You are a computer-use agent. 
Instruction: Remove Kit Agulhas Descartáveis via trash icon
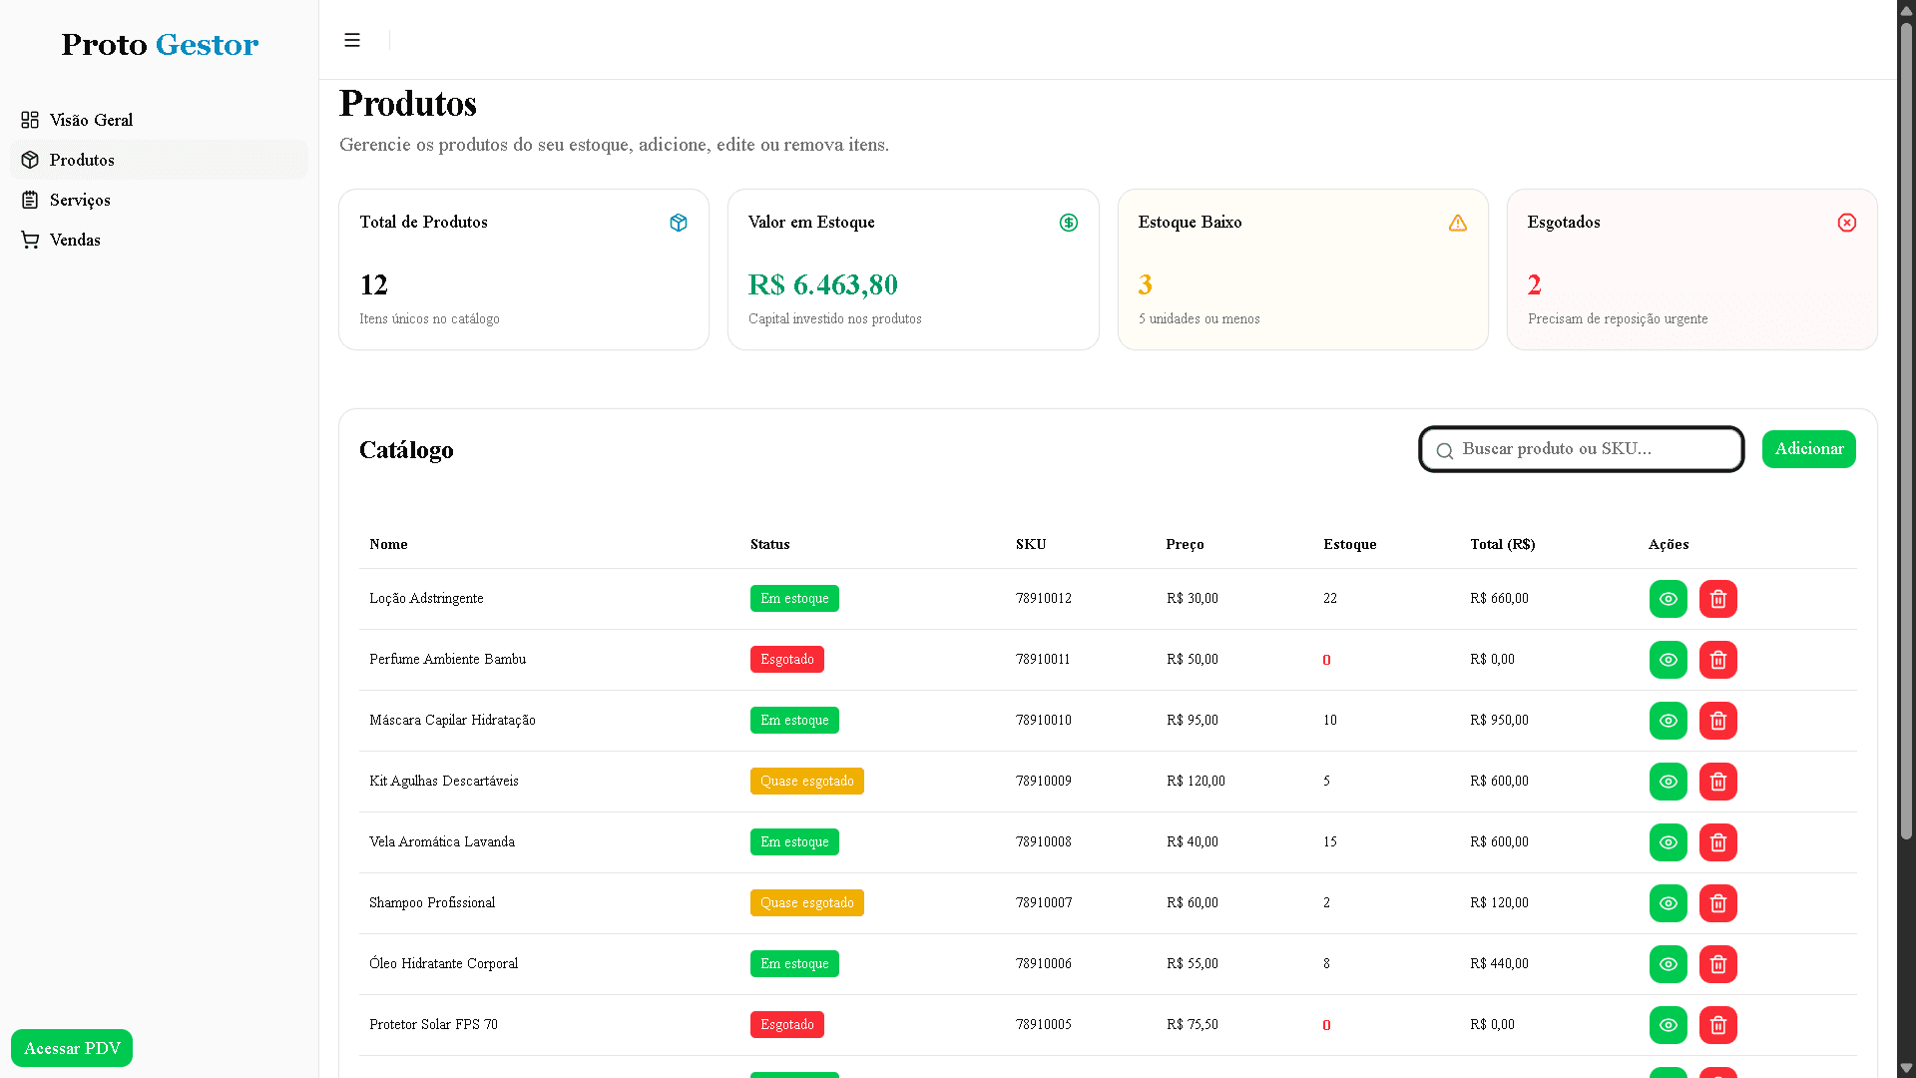[x=1717, y=782]
